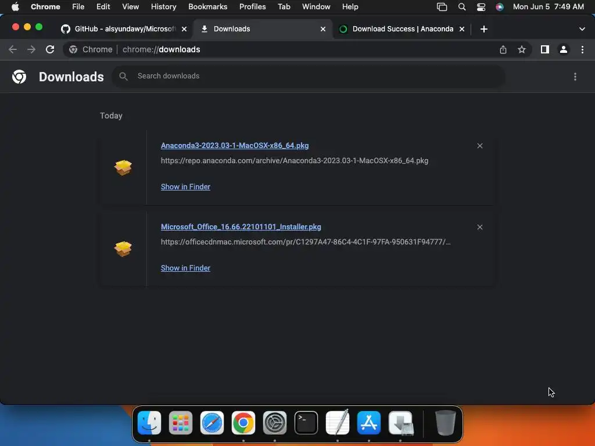Open Control Center from the menu bar
The width and height of the screenshot is (595, 446).
[481, 7]
